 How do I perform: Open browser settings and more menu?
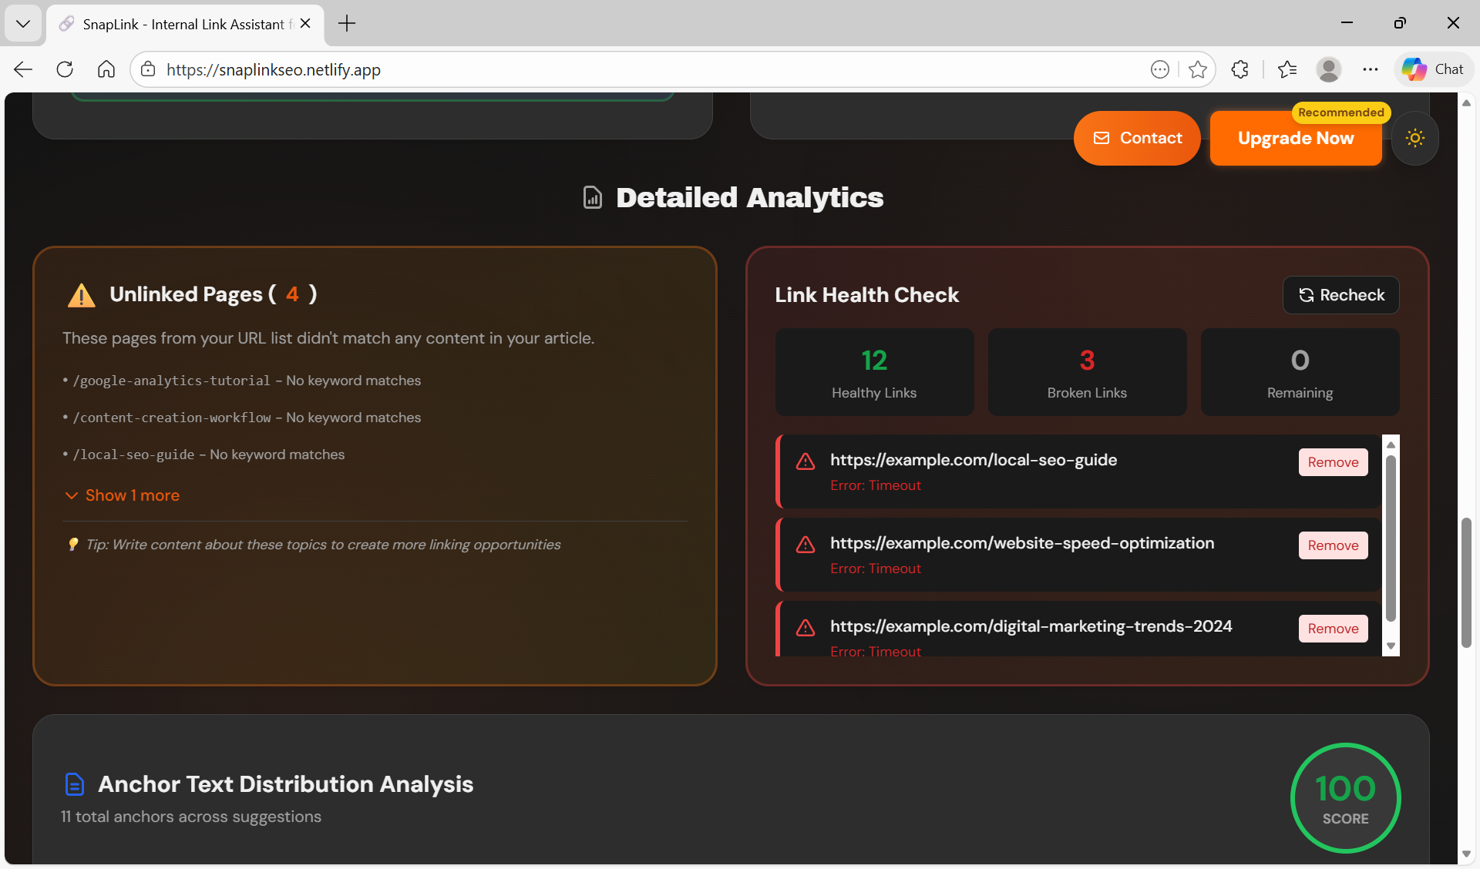1370,69
